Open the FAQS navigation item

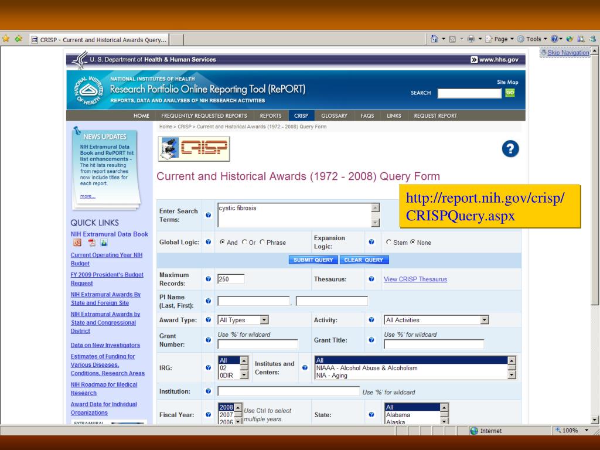tap(367, 115)
